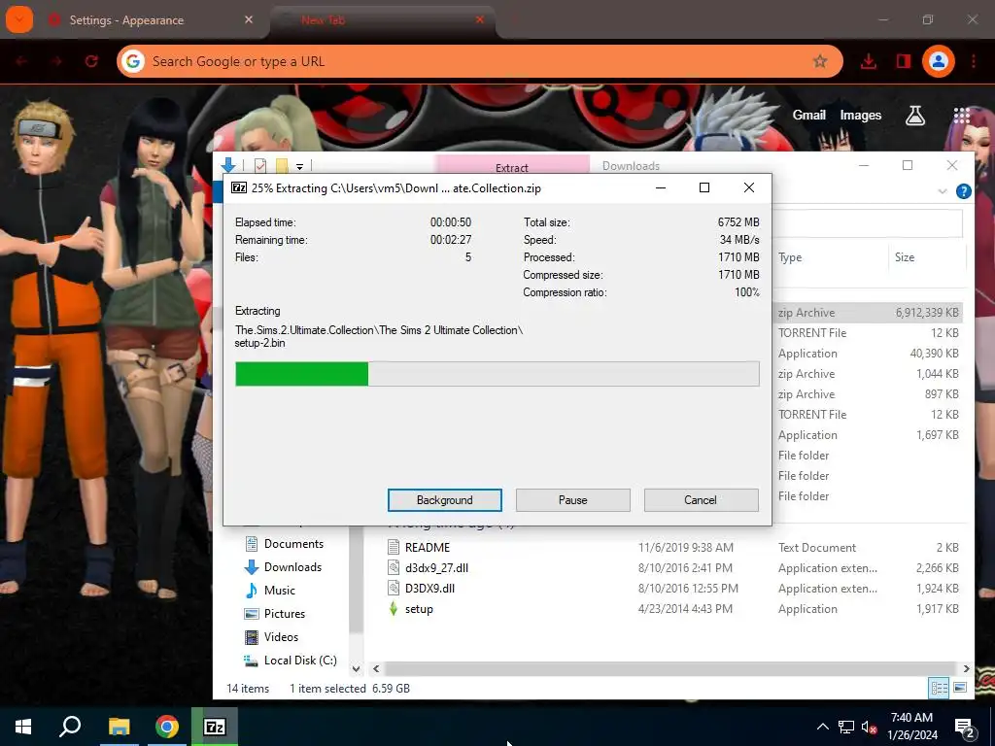Close the Settings - Appearance tab
The image size is (995, 746).
249,19
